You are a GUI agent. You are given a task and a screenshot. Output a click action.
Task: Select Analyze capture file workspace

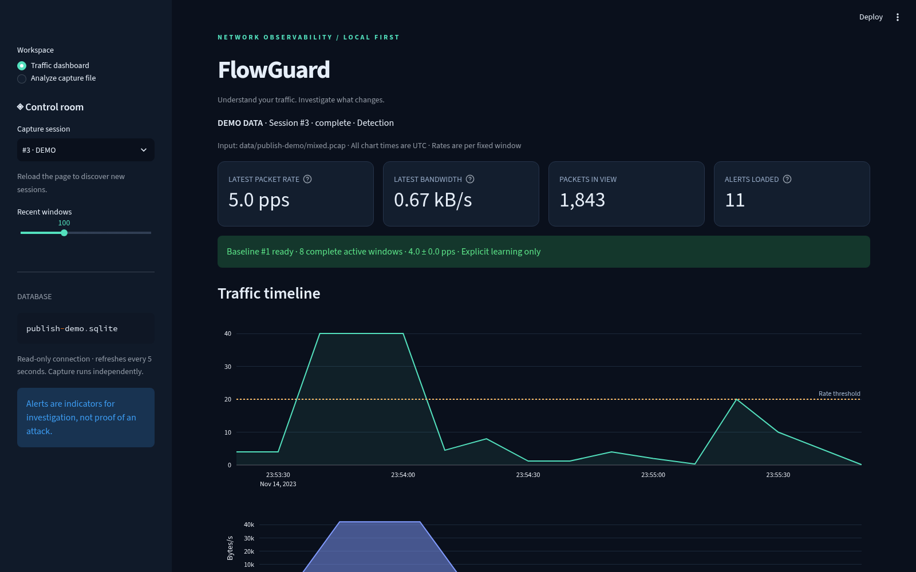pyautogui.click(x=57, y=78)
